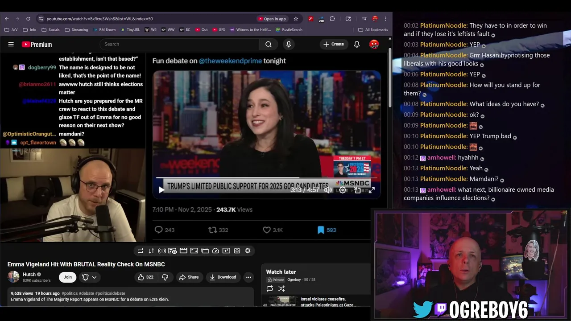Toggle playlist loop in Watch later panel
The width and height of the screenshot is (571, 321).
(x=270, y=288)
